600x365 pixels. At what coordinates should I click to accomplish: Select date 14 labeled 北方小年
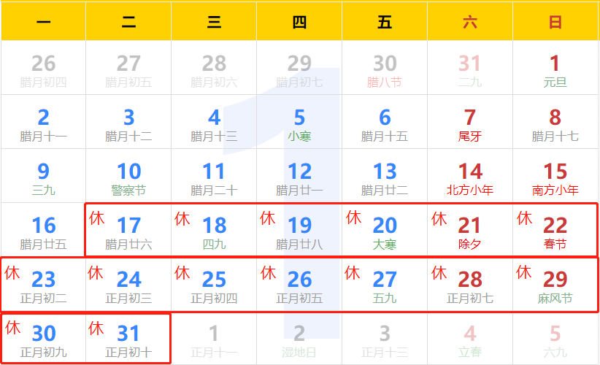click(469, 178)
